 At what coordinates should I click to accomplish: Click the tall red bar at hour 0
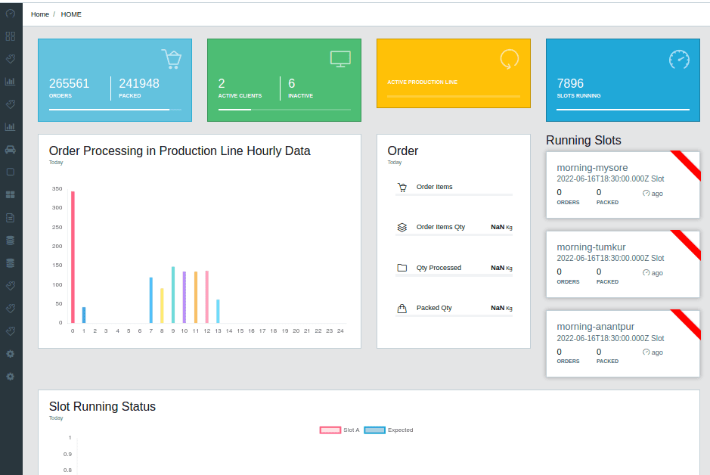click(73, 257)
